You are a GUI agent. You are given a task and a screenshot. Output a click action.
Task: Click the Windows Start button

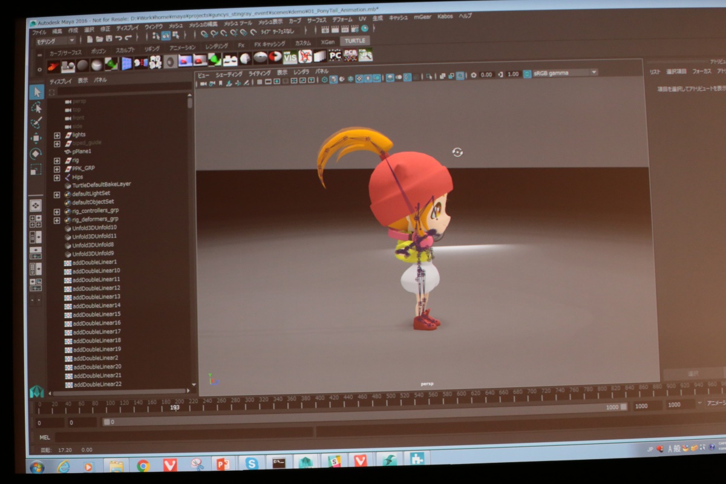pyautogui.click(x=37, y=466)
